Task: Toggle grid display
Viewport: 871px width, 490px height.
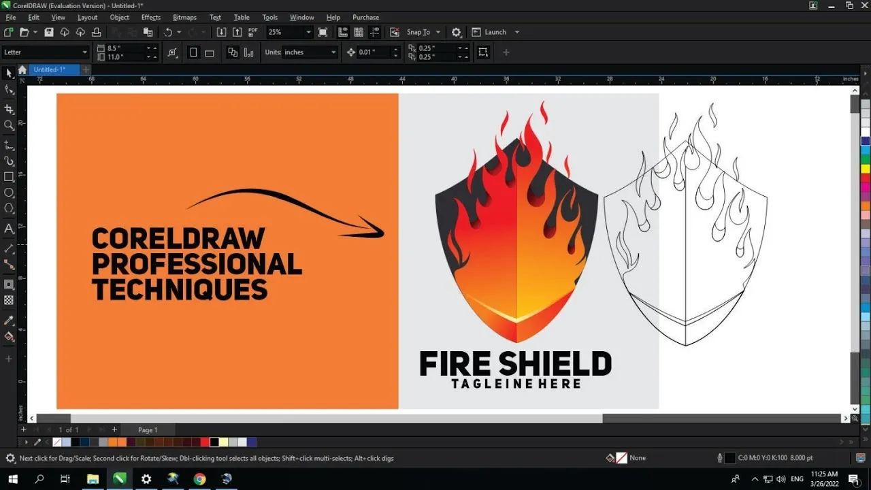Action: click(359, 32)
